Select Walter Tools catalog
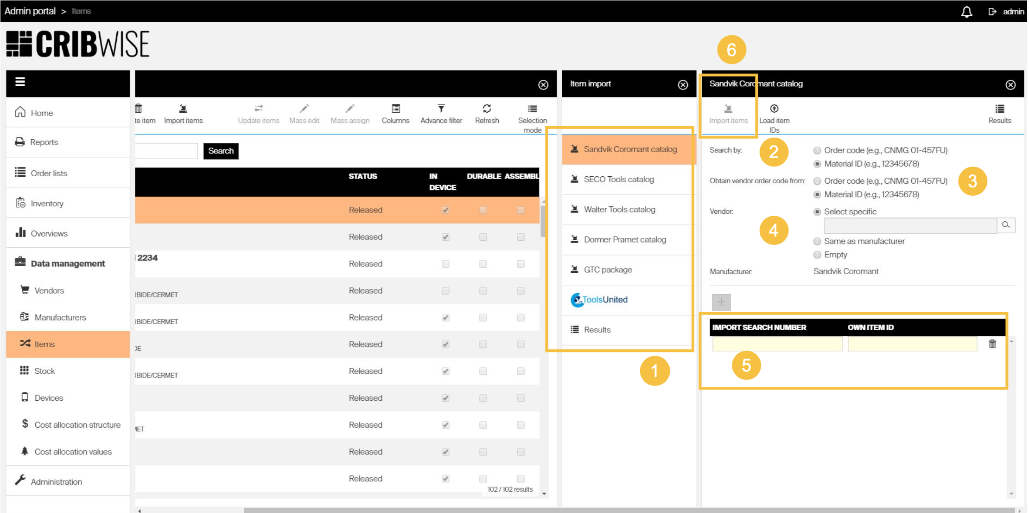The height and width of the screenshot is (513, 1029). [x=629, y=210]
